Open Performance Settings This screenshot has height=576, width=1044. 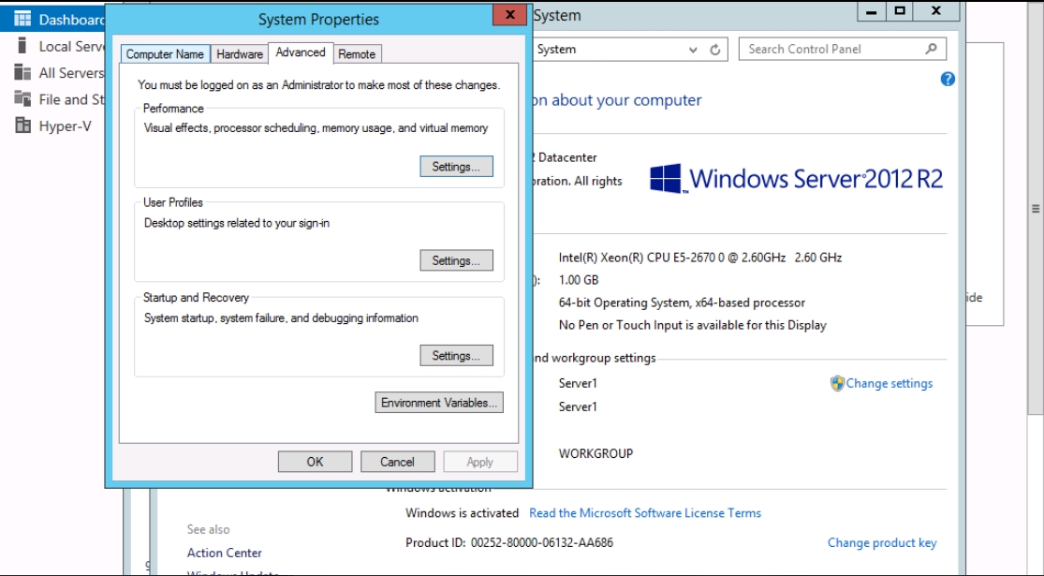(x=456, y=167)
